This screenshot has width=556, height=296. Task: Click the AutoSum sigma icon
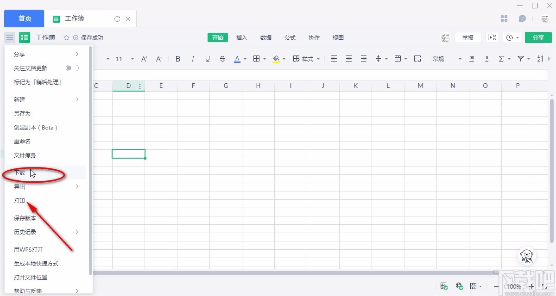tap(501, 59)
